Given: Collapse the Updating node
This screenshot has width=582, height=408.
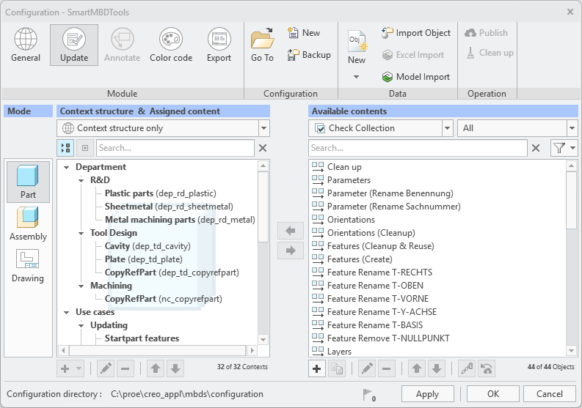Looking at the screenshot, I should click(81, 326).
